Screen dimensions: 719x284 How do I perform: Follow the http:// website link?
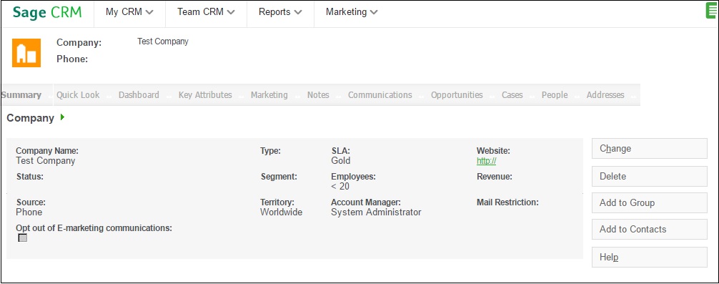(487, 161)
